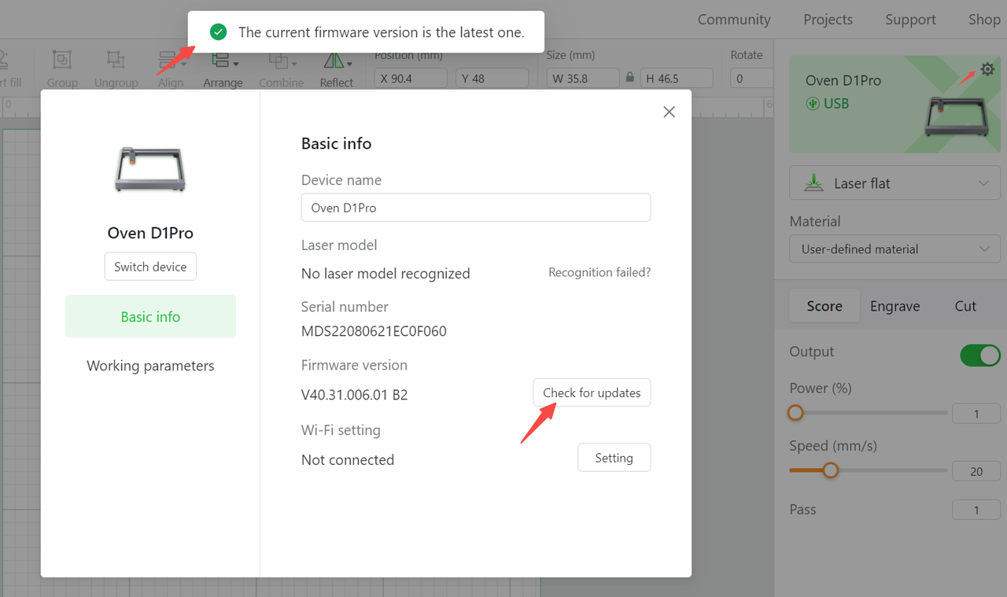
Task: Click the Speed (mm/s) slider handle
Action: (830, 470)
